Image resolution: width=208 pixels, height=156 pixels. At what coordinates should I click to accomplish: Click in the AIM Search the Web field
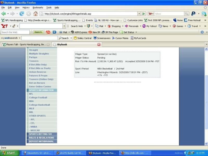15,32
